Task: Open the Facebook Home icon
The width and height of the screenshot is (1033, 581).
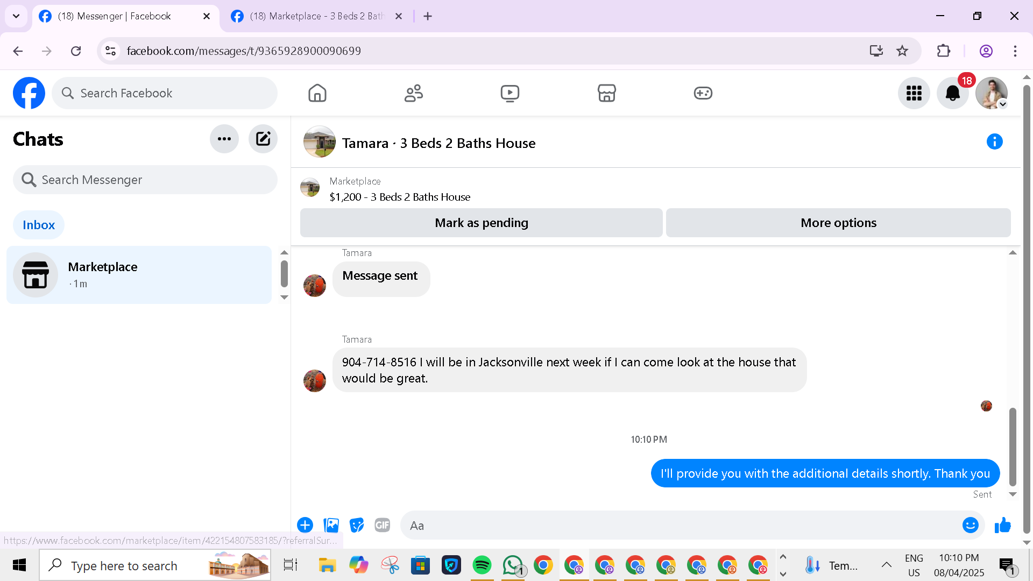Action: point(317,93)
